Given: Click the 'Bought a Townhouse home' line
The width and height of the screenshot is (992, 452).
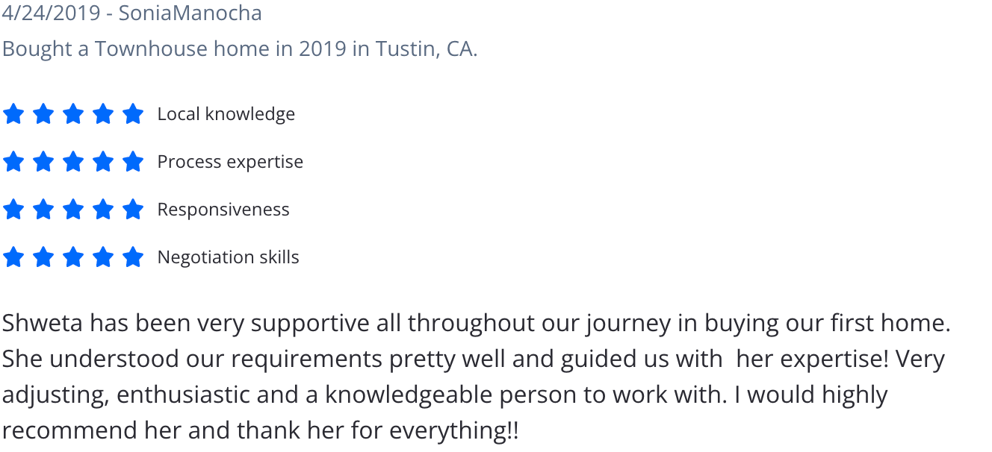Looking at the screenshot, I should pyautogui.click(x=239, y=48).
